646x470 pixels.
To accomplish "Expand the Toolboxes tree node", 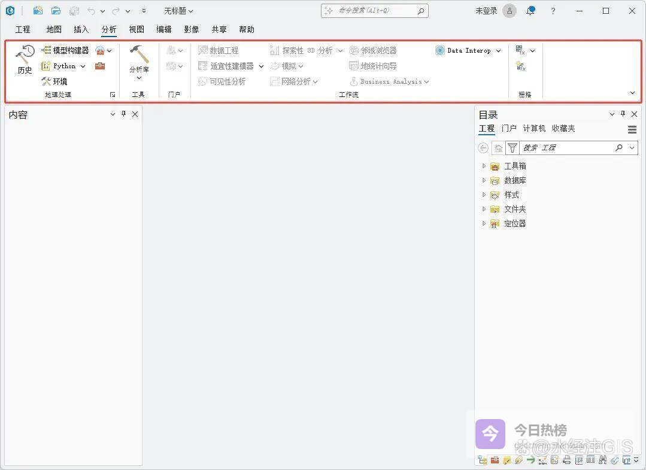I will (x=484, y=166).
